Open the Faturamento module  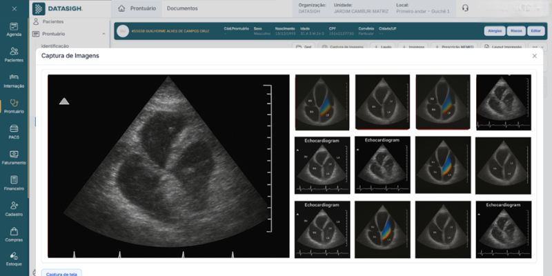tap(14, 158)
